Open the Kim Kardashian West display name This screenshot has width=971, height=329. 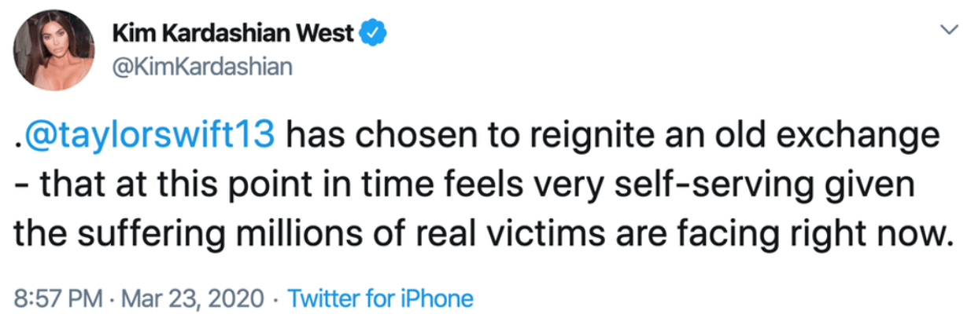tap(233, 35)
